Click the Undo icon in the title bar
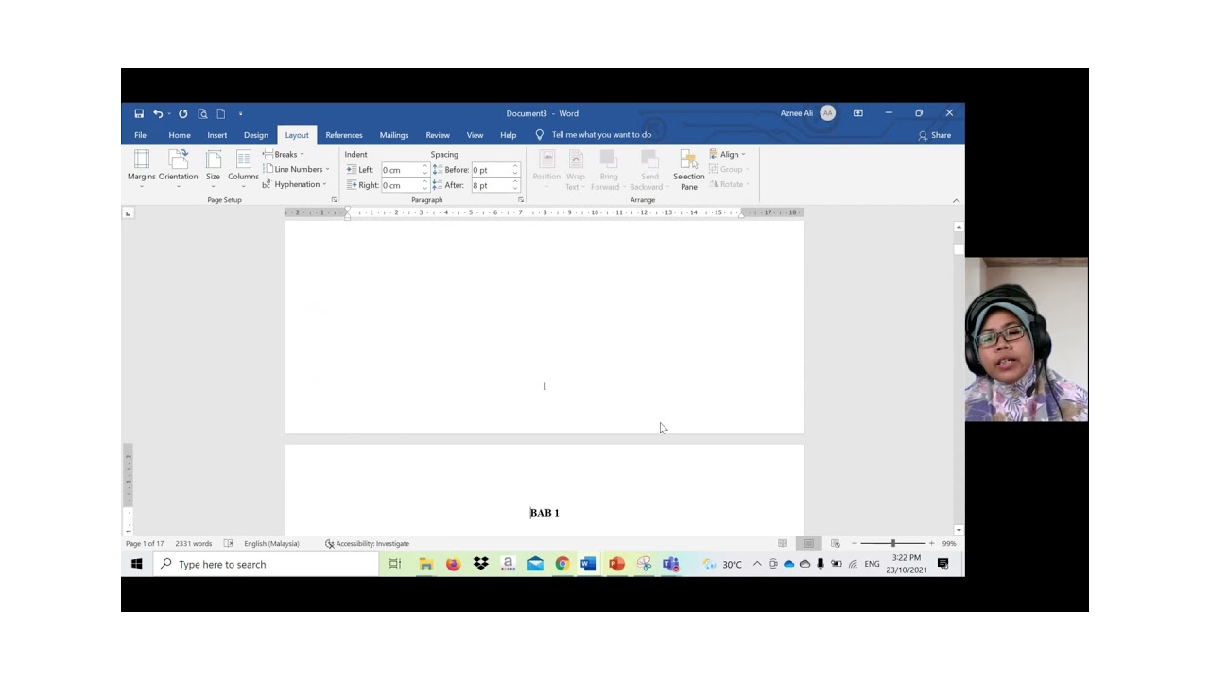Screen dimensions: 1210x680 pos(158,113)
